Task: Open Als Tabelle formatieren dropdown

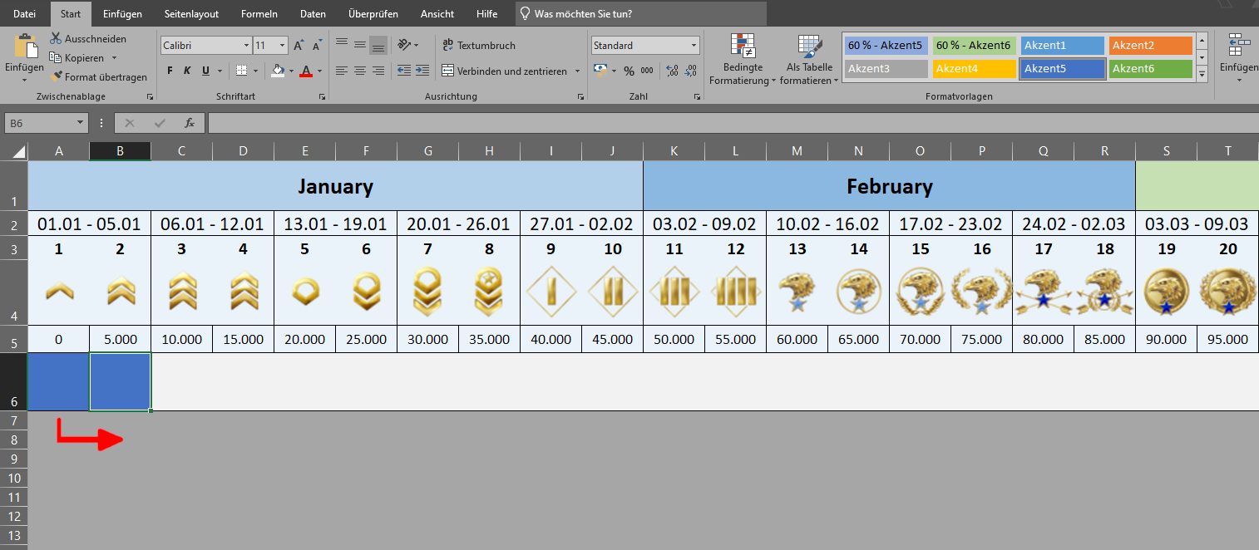Action: click(x=809, y=60)
